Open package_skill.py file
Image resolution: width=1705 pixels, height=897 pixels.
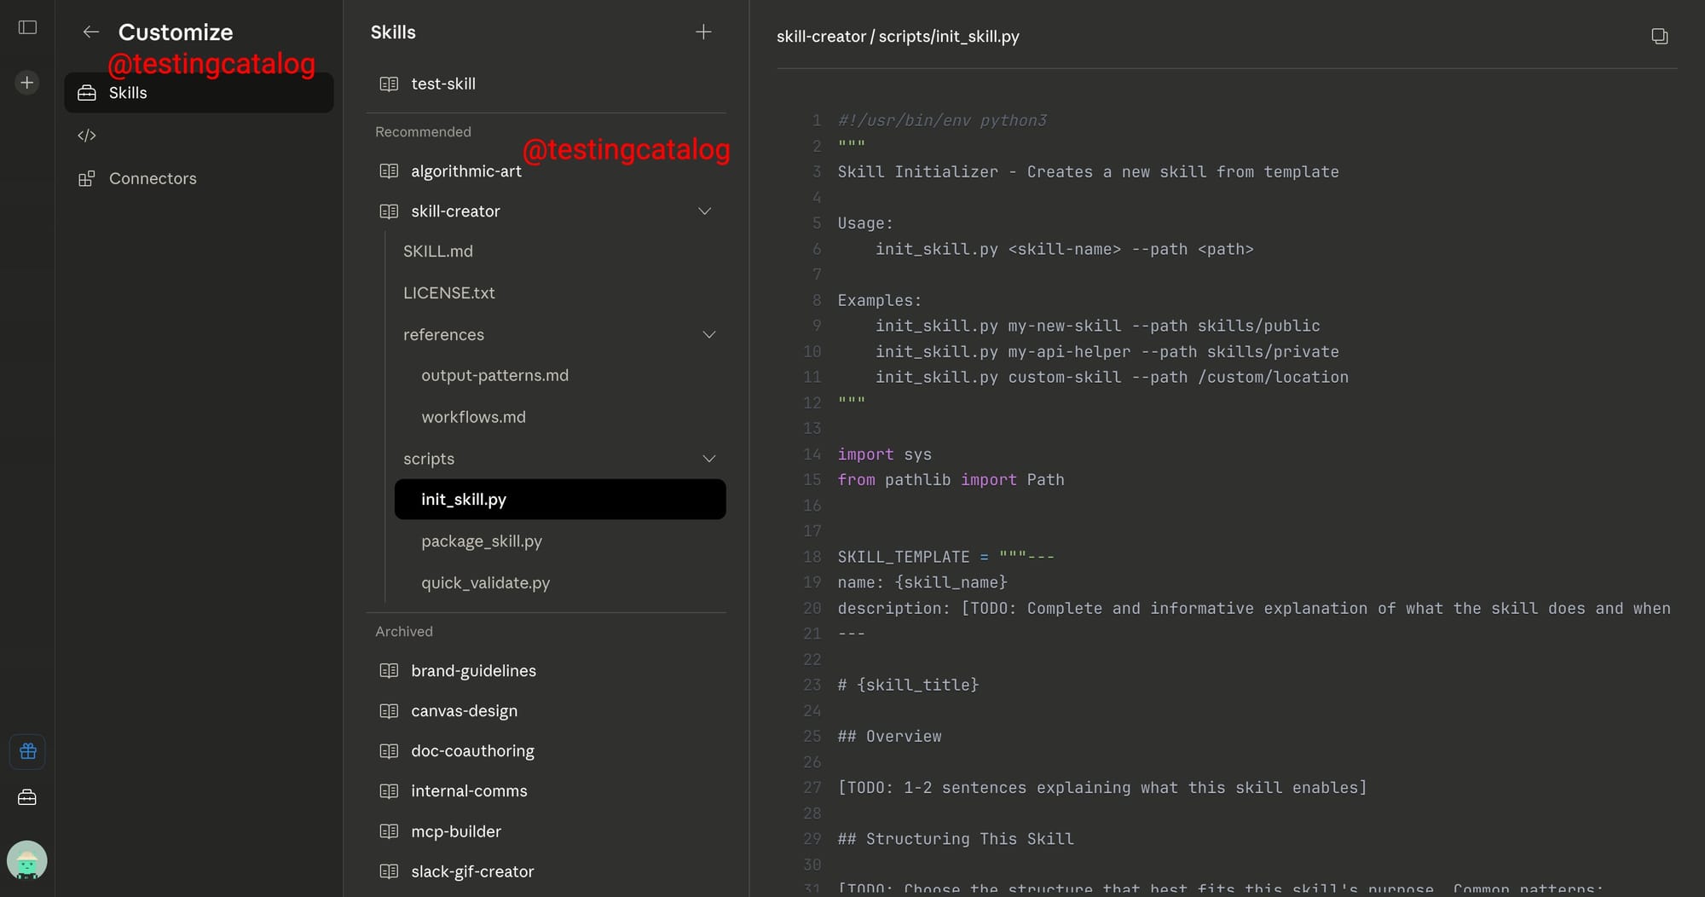point(482,541)
